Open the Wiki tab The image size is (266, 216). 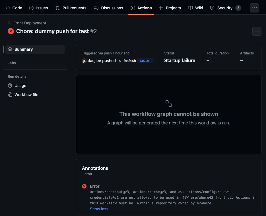(x=195, y=8)
